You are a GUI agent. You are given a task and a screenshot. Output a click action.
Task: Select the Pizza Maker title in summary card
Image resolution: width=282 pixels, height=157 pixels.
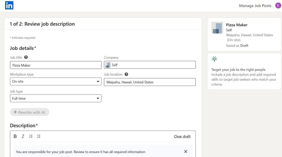pos(237,25)
